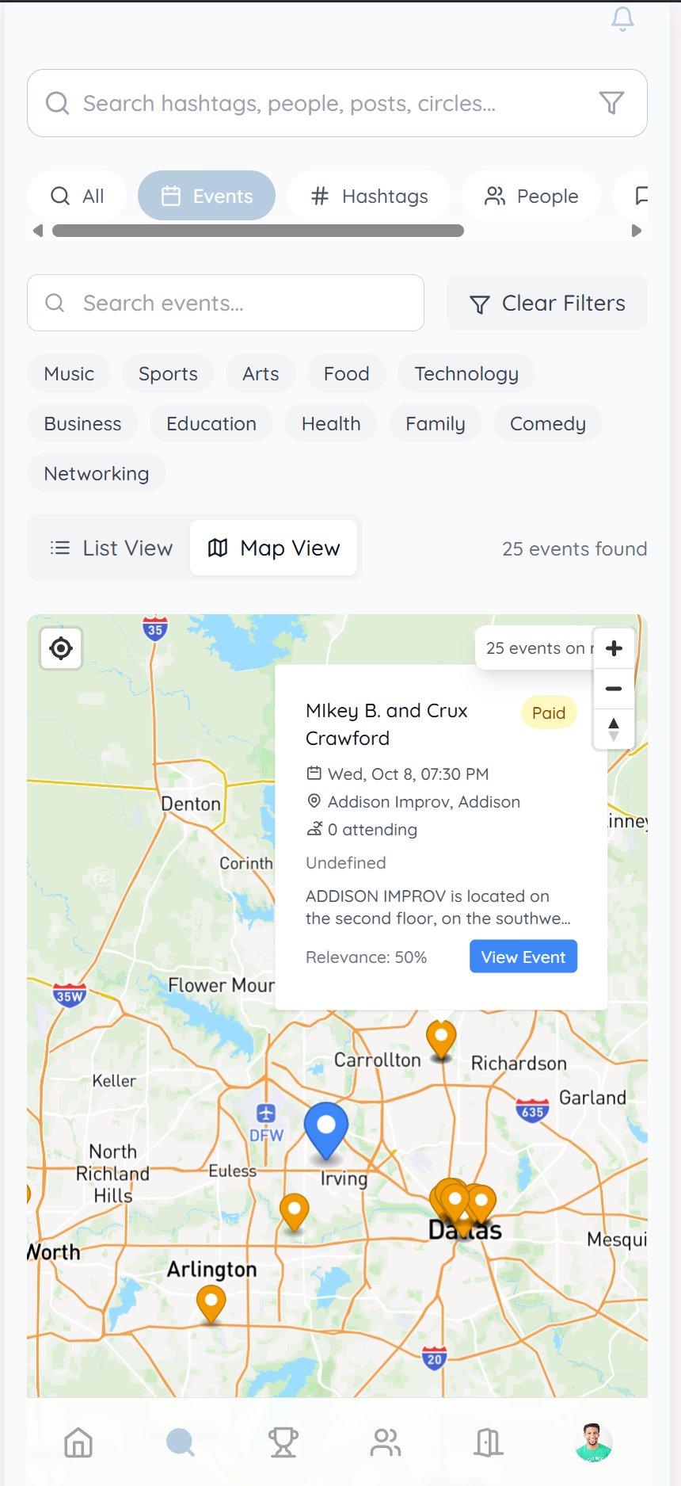Select the People tab

531,197
